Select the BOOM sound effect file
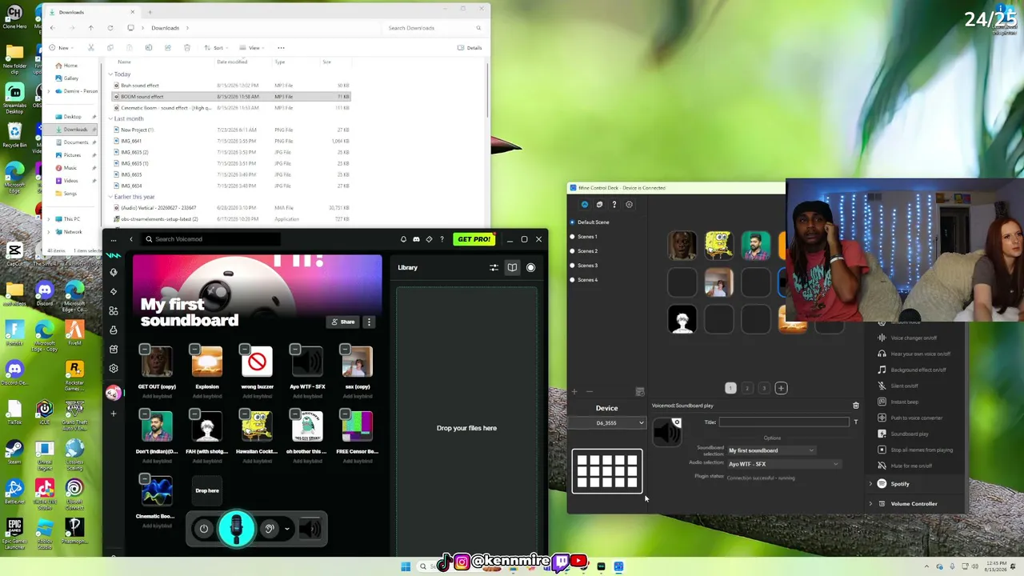This screenshot has height=576, width=1024. [230, 97]
